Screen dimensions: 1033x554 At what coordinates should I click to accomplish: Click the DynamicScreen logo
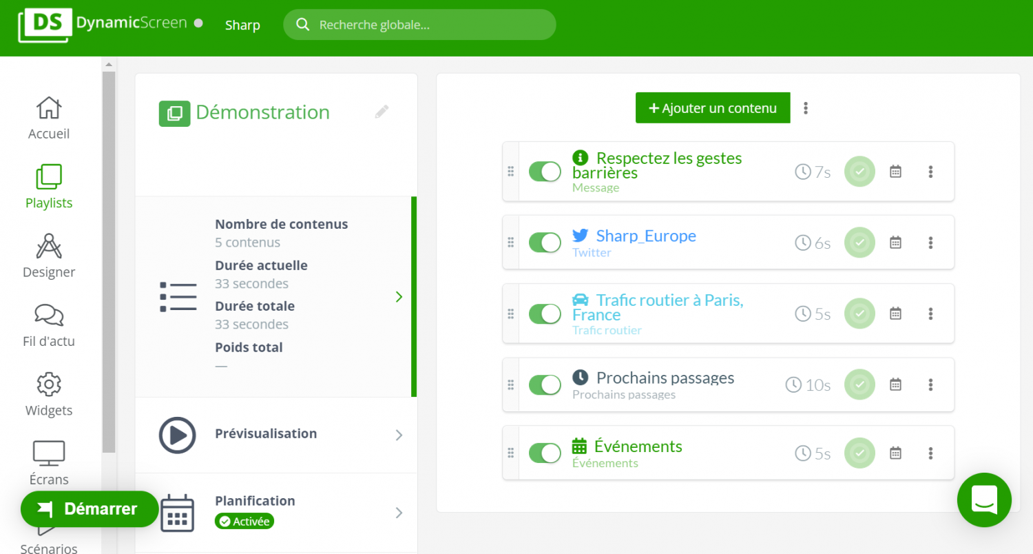tap(103, 25)
